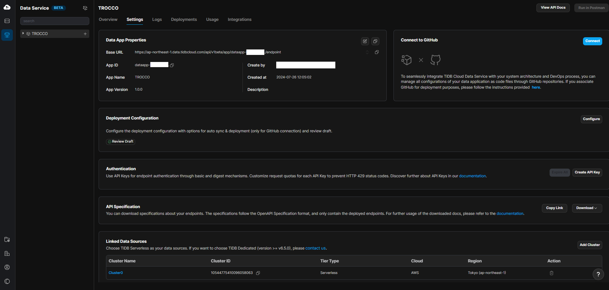Open the Logs tab

157,20
